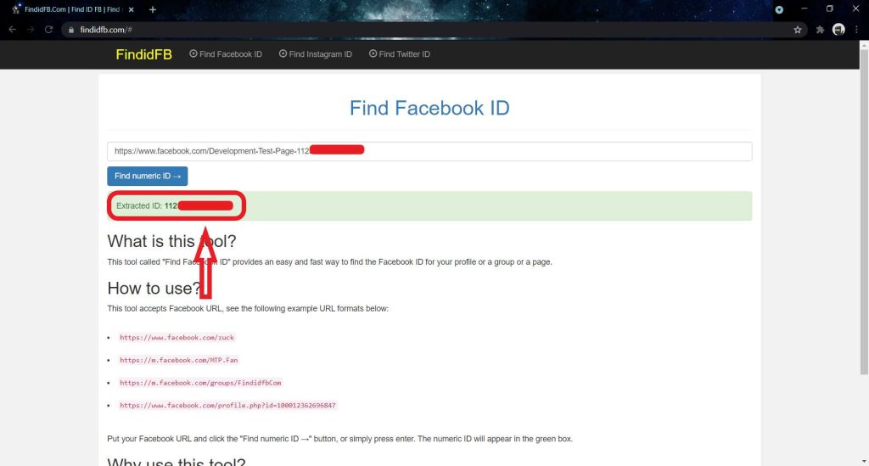Open a new browser tab
The height and width of the screenshot is (466, 869).
[153, 9]
